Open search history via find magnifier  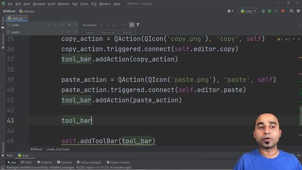point(8,25)
